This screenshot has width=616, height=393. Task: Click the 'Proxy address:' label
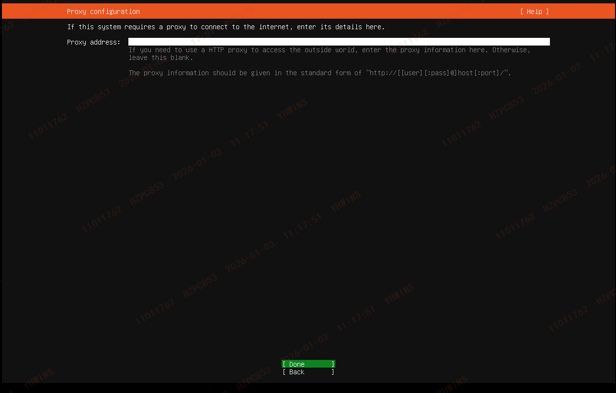pyautogui.click(x=94, y=42)
